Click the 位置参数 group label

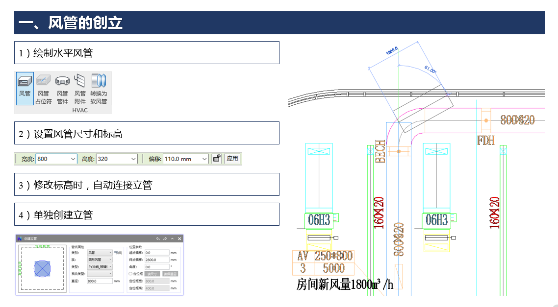click(135, 247)
